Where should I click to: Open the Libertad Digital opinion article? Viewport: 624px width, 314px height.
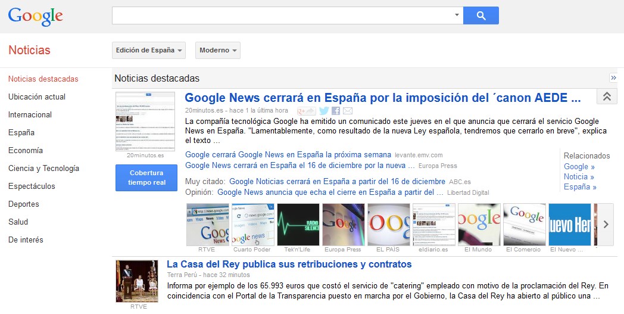coord(330,192)
